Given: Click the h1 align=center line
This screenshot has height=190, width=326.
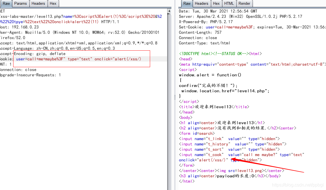Looking at the screenshot, I should coord(222,123).
